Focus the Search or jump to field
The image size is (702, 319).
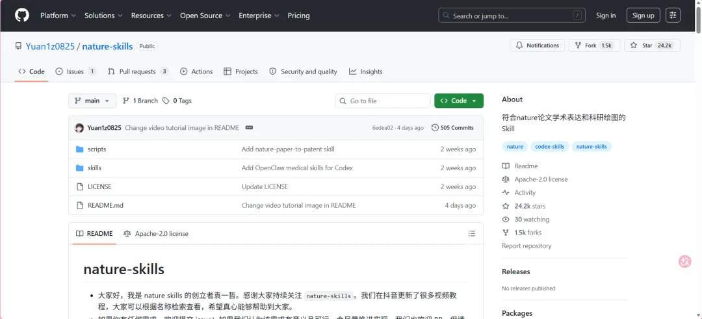[512, 15]
